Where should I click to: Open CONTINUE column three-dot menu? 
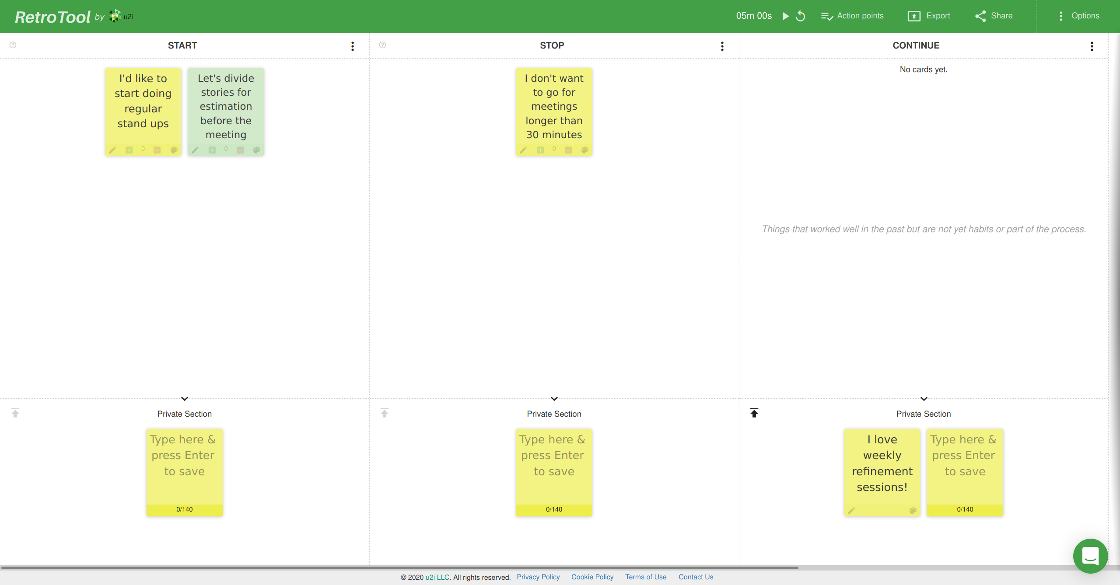1092,46
